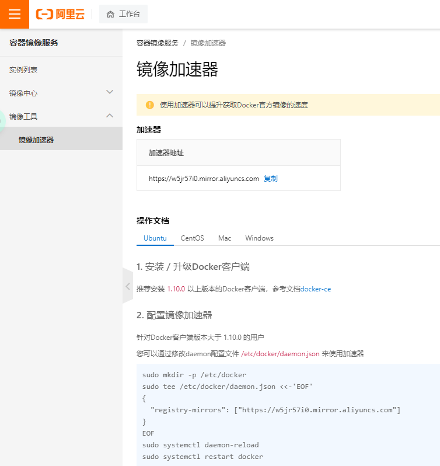Click the 操作文档 section heading
440x466 pixels.
153,221
